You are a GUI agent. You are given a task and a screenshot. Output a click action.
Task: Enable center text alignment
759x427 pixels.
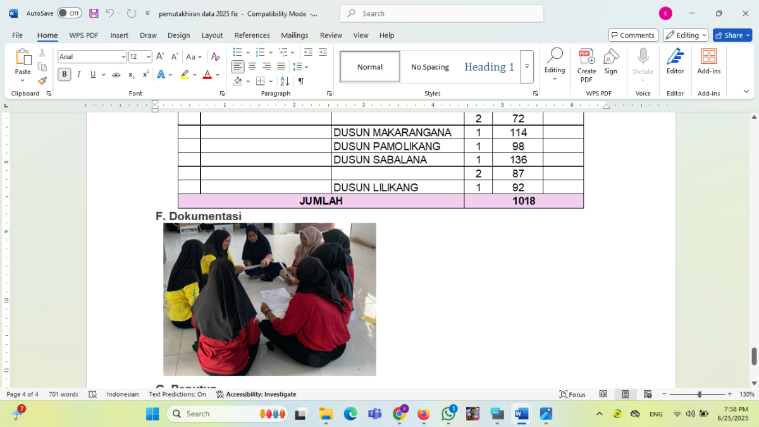tap(252, 67)
